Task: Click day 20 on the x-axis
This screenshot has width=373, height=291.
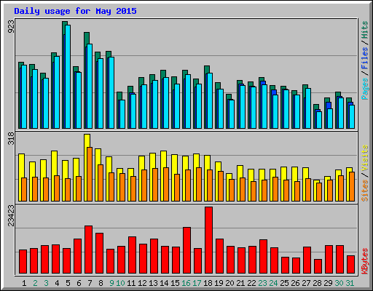Action: [229, 283]
